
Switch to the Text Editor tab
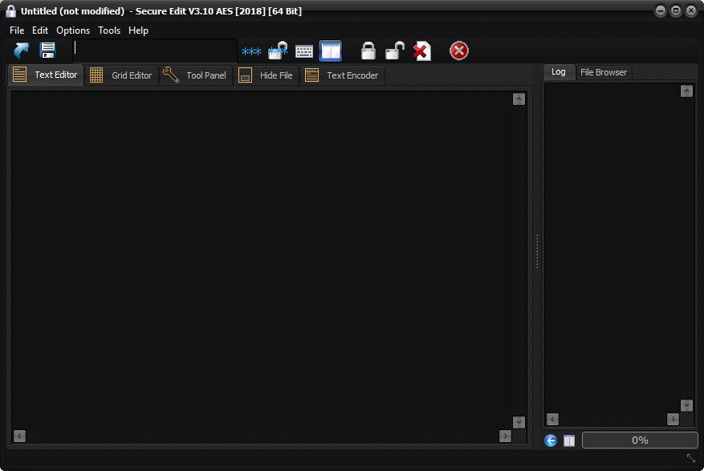46,75
